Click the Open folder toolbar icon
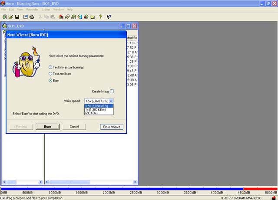The height and width of the screenshot is (200, 278). pos(11,17)
